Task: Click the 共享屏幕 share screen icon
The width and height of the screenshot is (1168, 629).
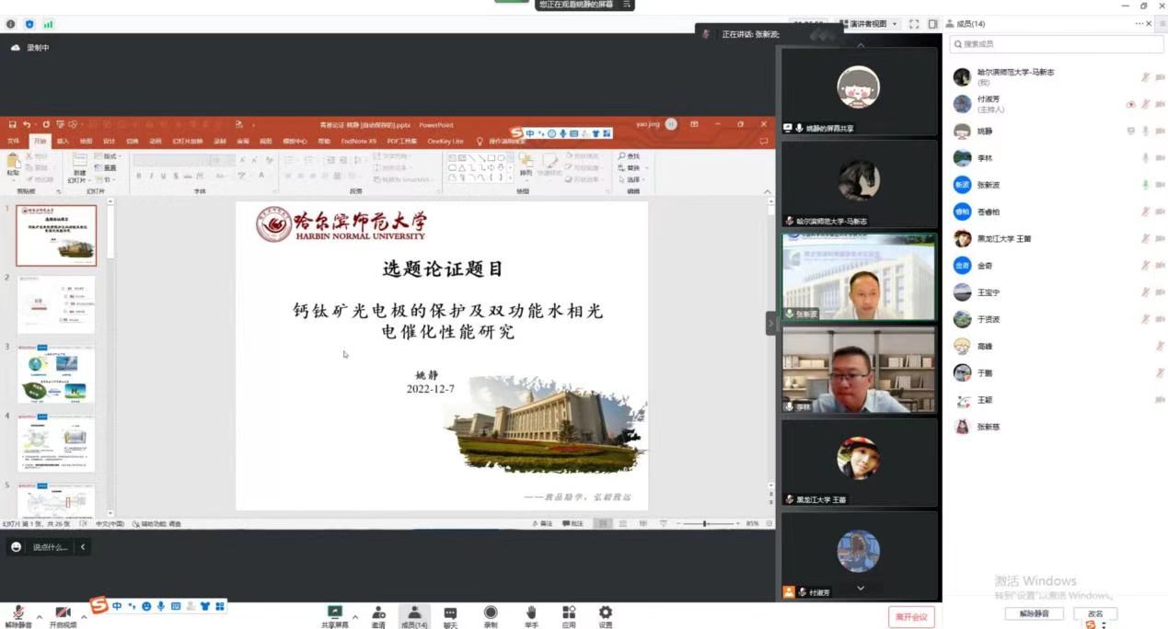Action: coord(335,612)
